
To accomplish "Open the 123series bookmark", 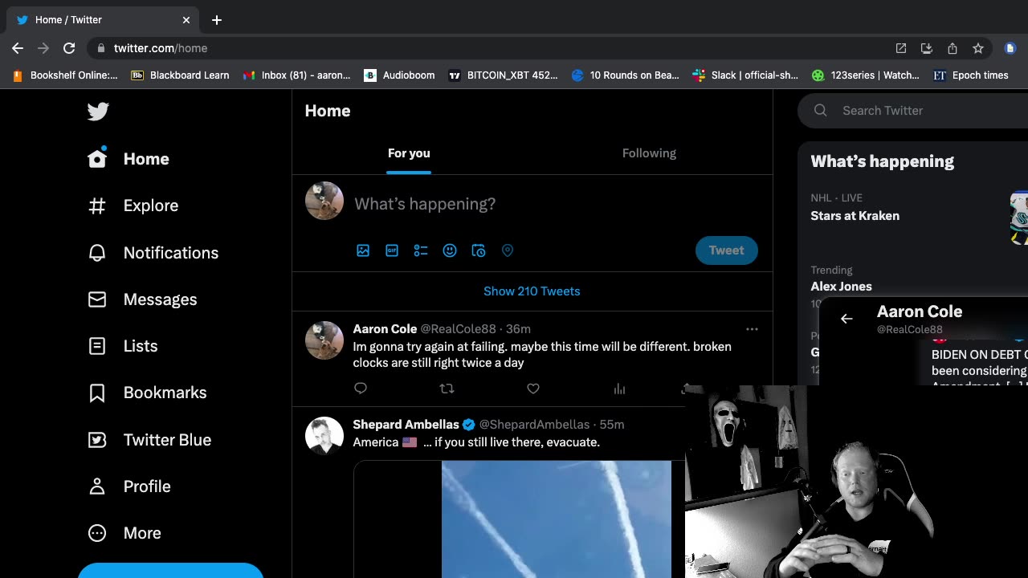I will [x=866, y=75].
